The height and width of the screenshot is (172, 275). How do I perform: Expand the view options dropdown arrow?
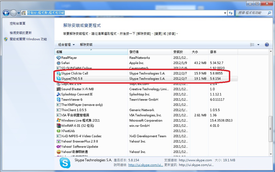[258, 45]
